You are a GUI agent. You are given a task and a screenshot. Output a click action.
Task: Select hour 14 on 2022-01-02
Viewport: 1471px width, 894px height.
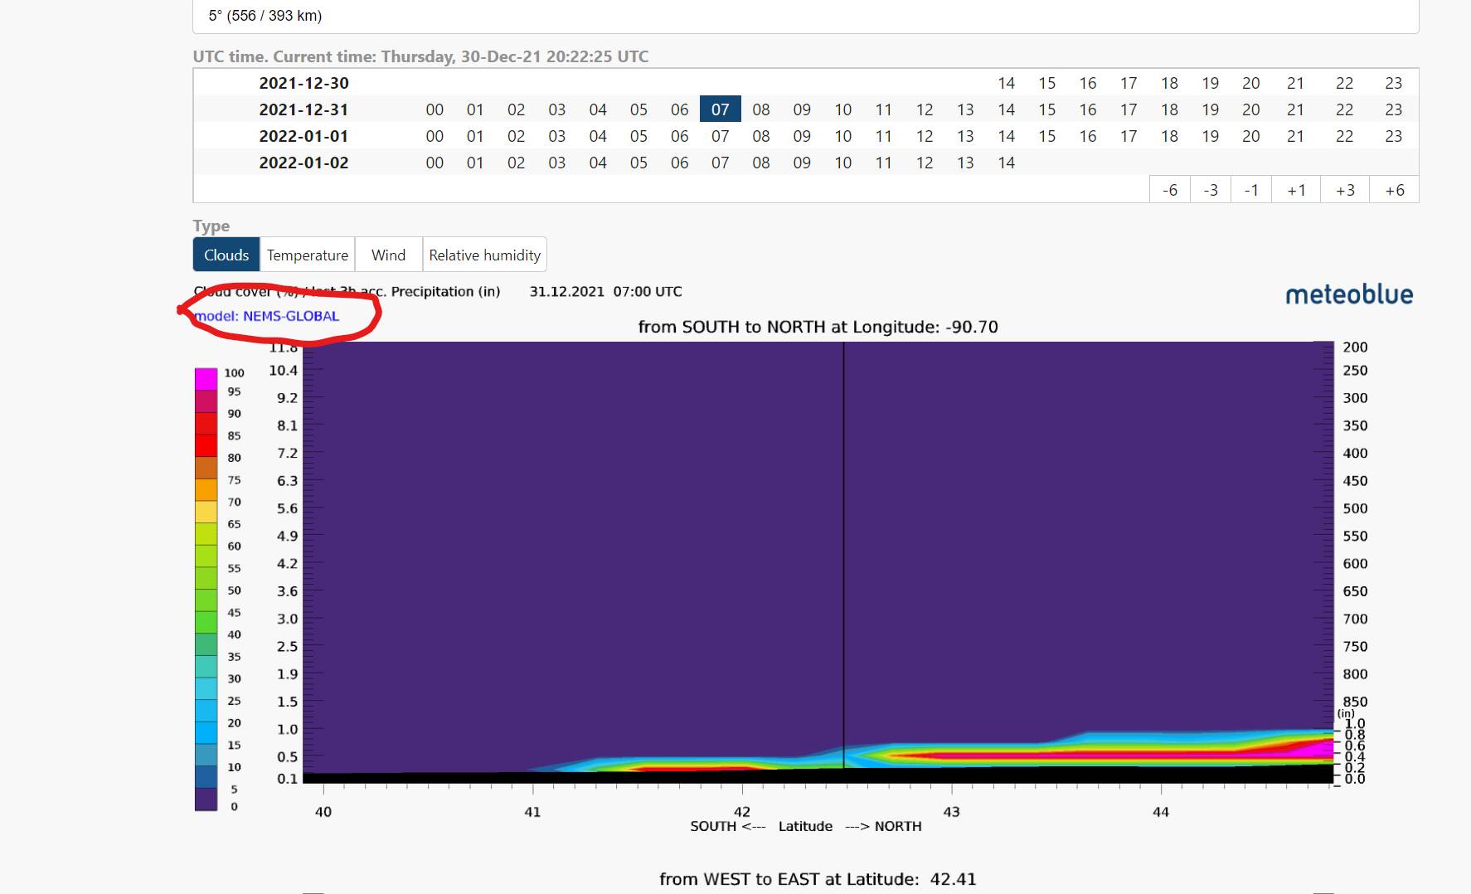pyautogui.click(x=1006, y=163)
